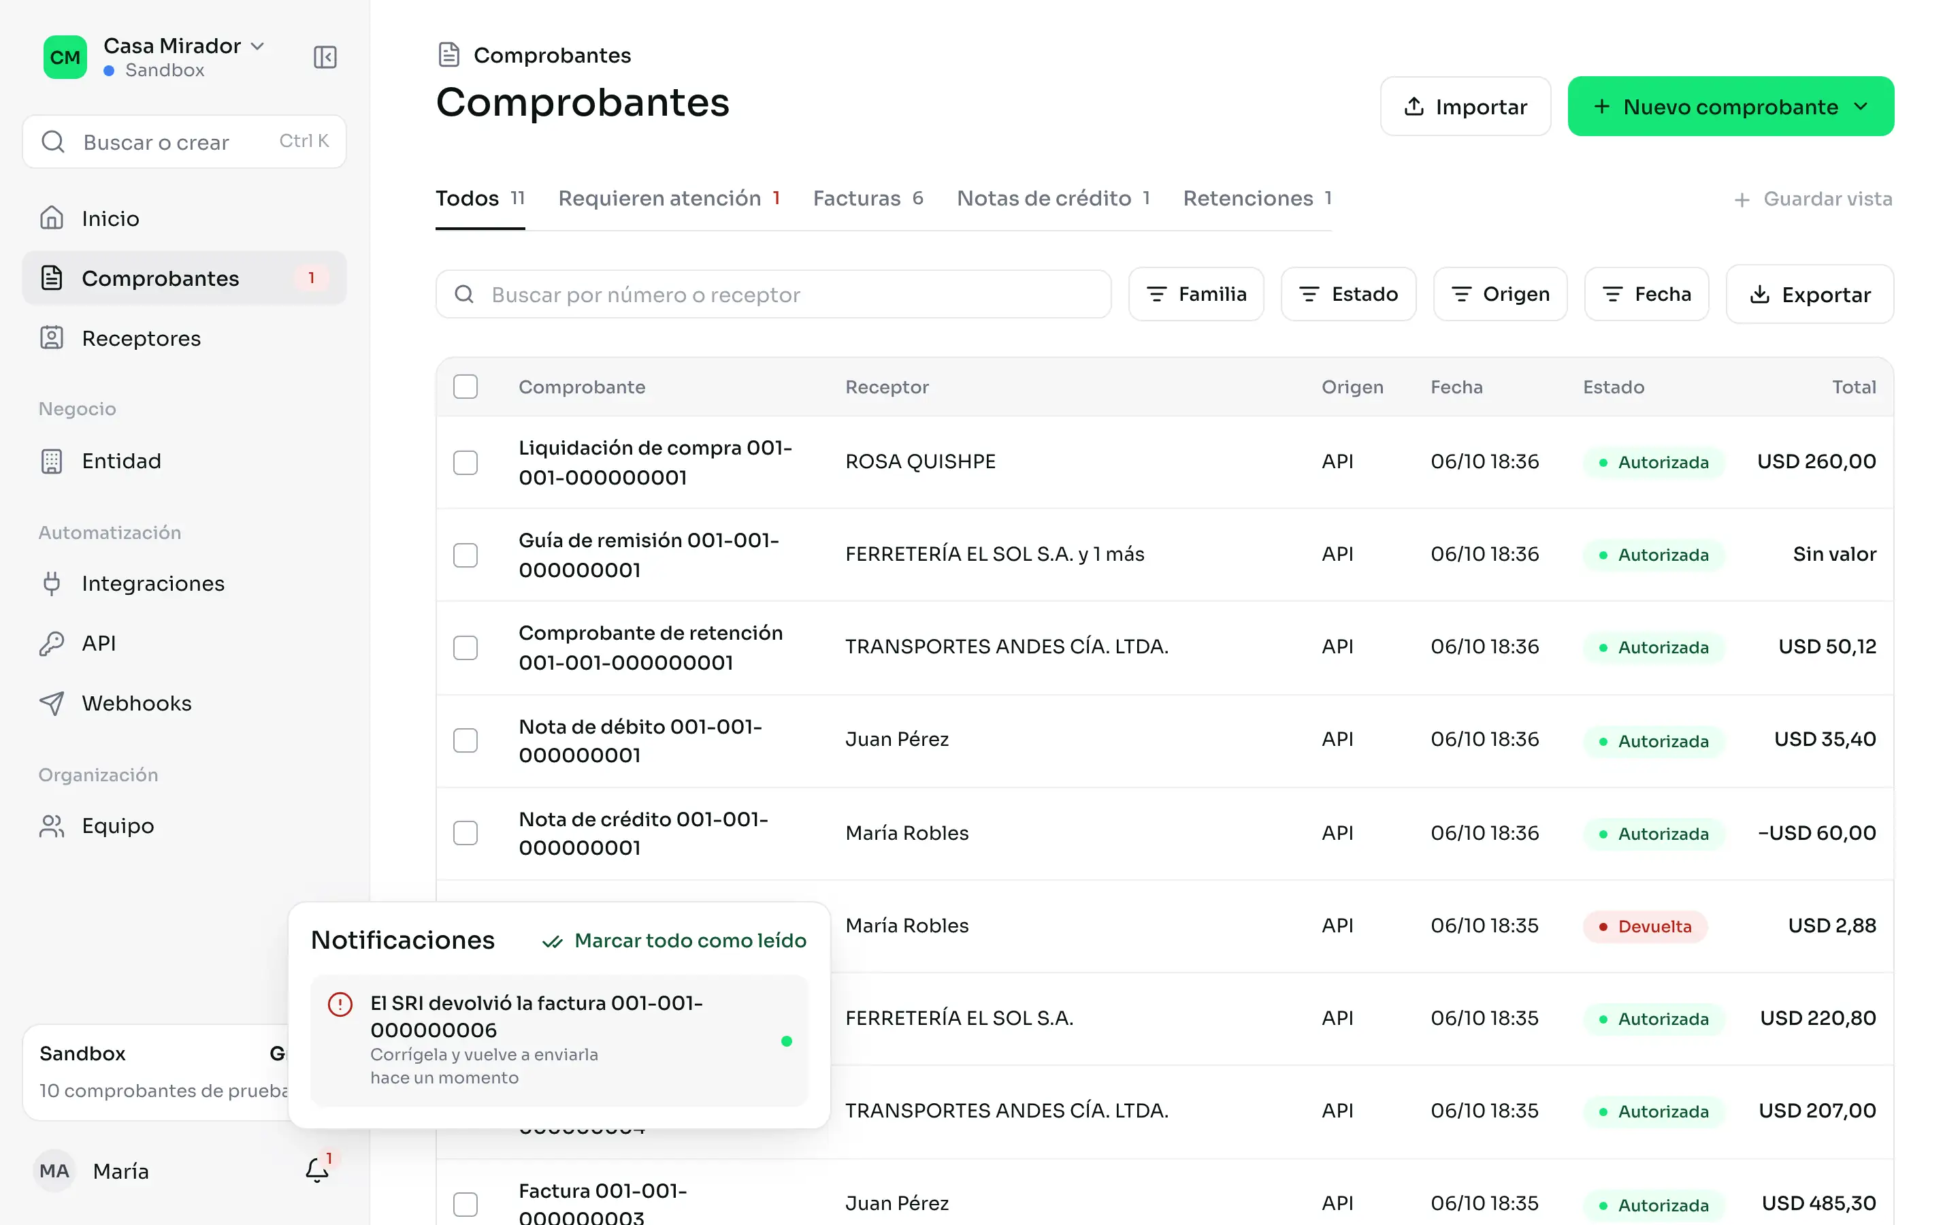This screenshot has height=1225, width=1960.
Task: Click magnifier icon in receptor search
Action: tap(464, 294)
